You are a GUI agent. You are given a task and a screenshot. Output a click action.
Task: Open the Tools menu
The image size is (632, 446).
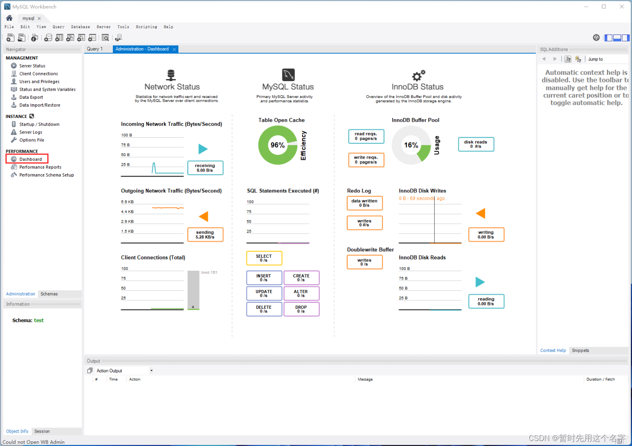click(x=123, y=27)
